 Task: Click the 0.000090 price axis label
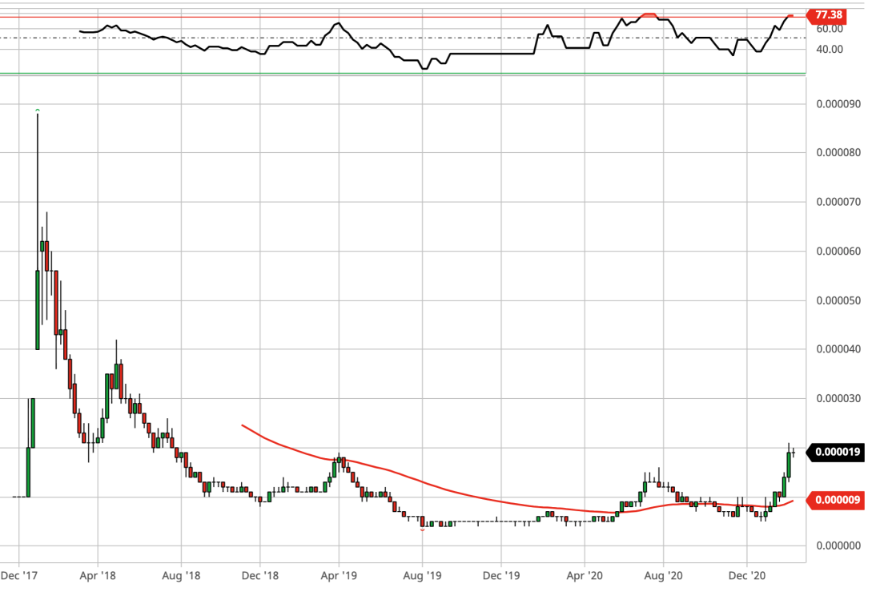click(x=838, y=104)
